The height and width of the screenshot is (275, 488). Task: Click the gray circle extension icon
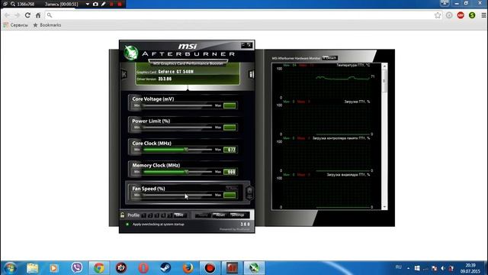[x=449, y=15]
